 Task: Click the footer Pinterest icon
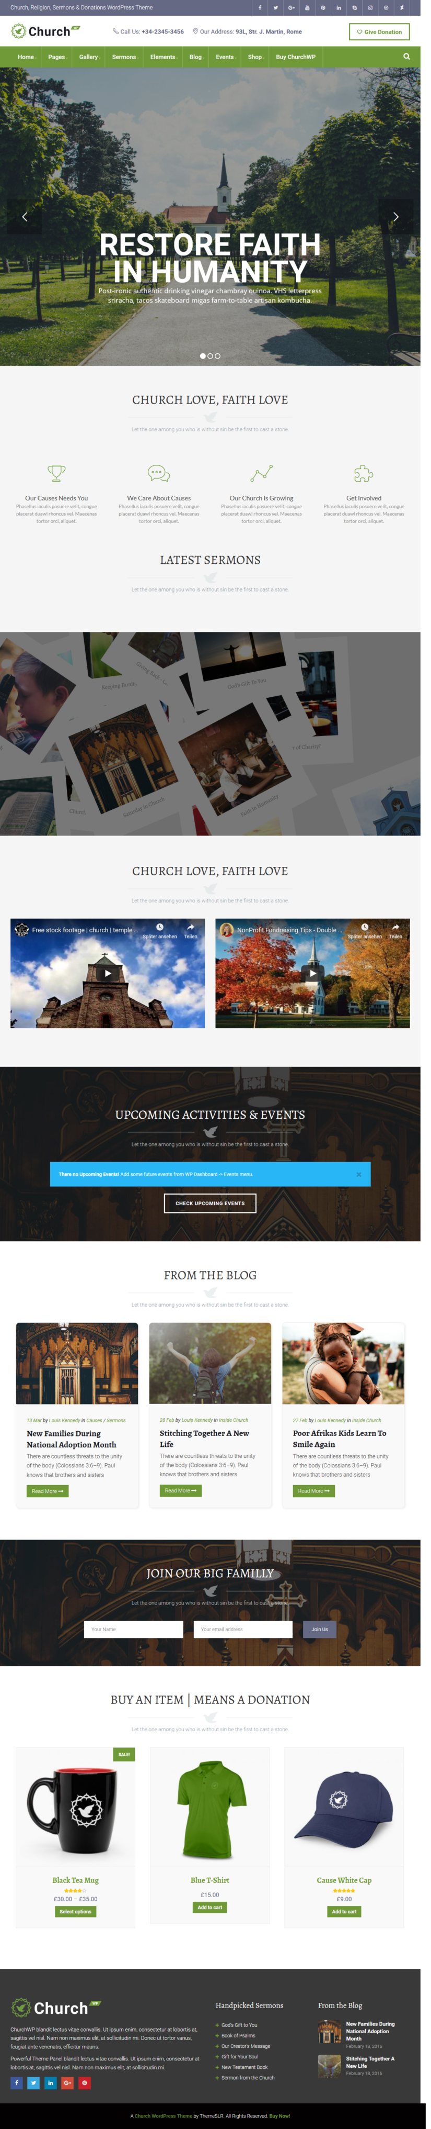[85, 2082]
